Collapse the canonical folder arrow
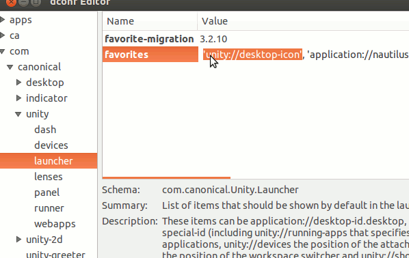Viewport: 409px width, 258px height. (x=10, y=67)
